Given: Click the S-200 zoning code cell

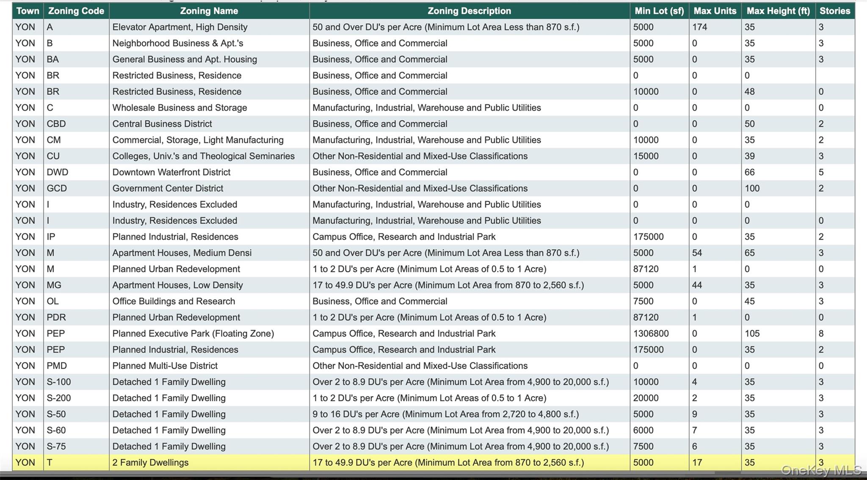Looking at the screenshot, I should [x=59, y=398].
